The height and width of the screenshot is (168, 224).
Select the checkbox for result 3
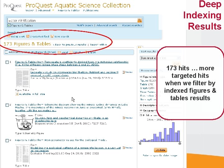(7, 141)
